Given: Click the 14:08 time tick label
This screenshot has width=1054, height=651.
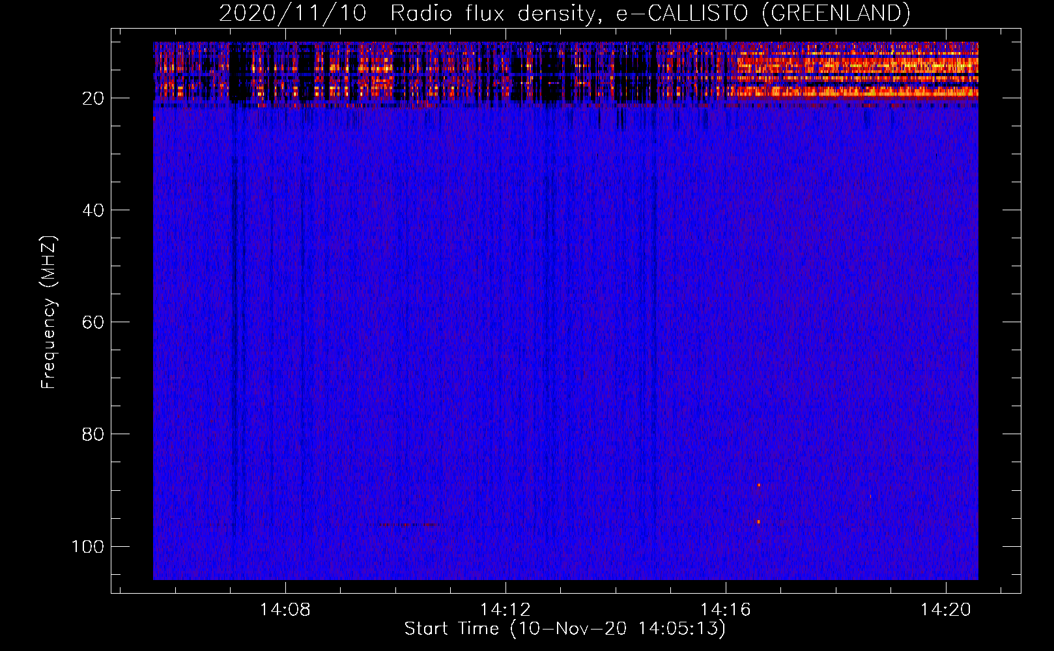Looking at the screenshot, I should 285,610.
